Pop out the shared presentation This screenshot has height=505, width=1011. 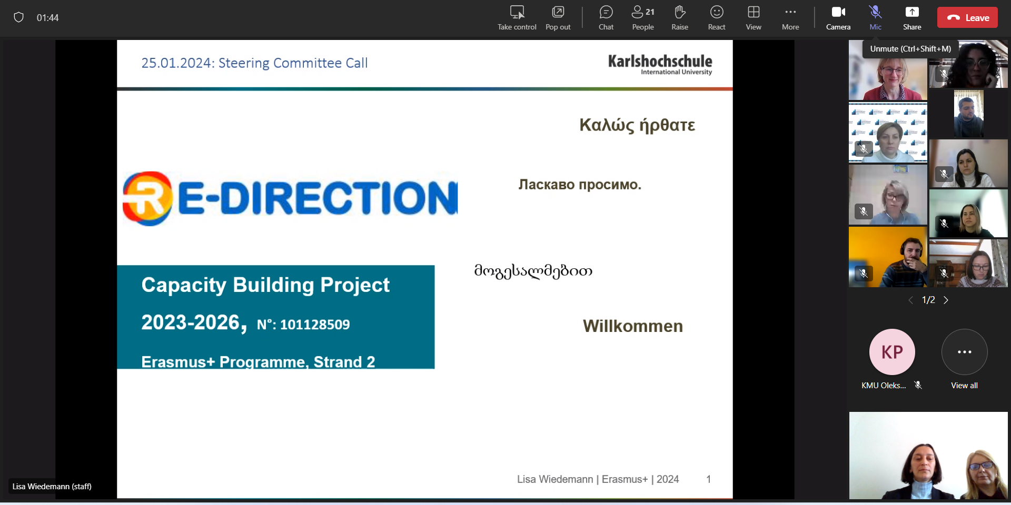coord(558,18)
